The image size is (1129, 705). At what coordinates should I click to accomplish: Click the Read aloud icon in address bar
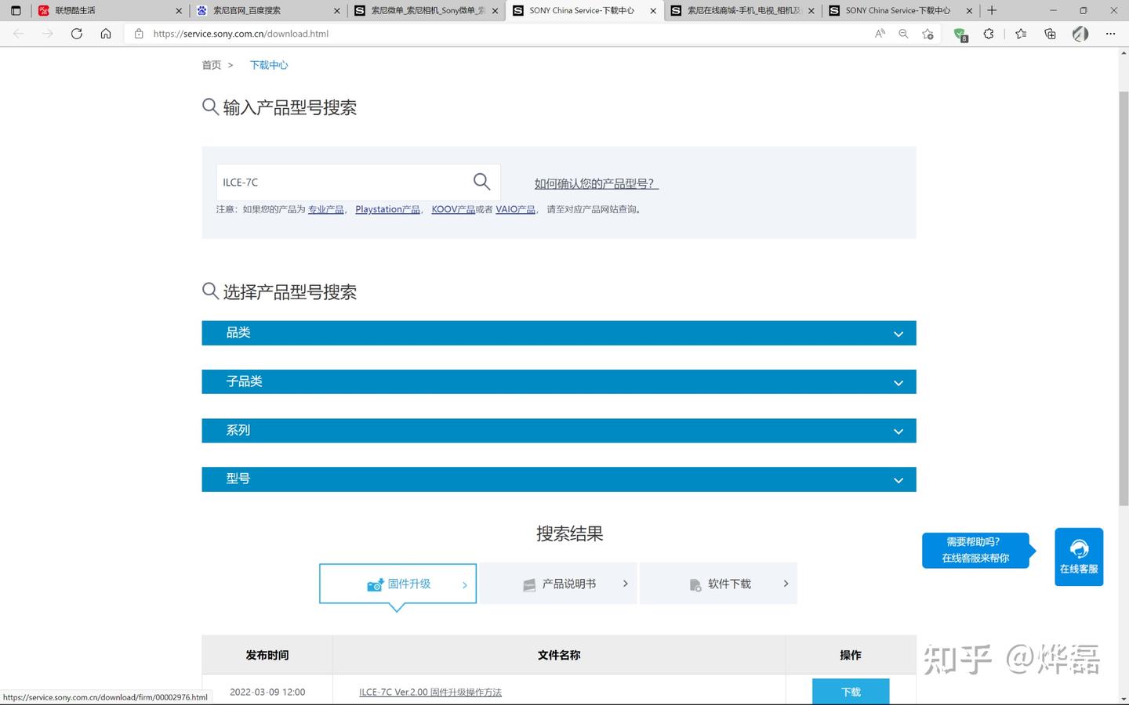click(x=880, y=34)
